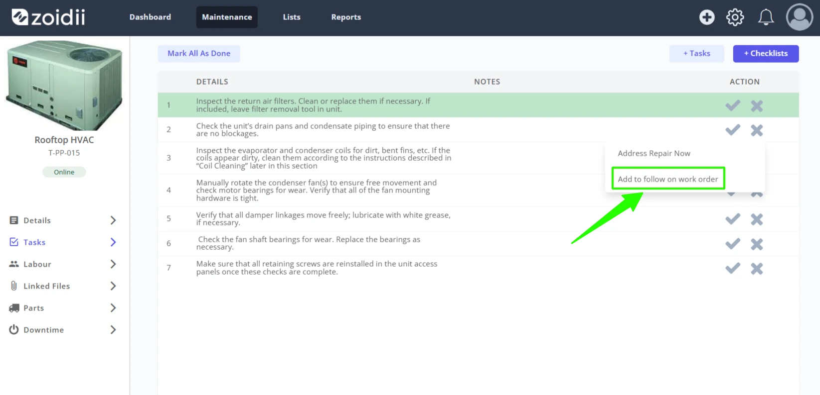This screenshot has height=395, width=820.
Task: Click the ACTION column header
Action: tap(745, 82)
